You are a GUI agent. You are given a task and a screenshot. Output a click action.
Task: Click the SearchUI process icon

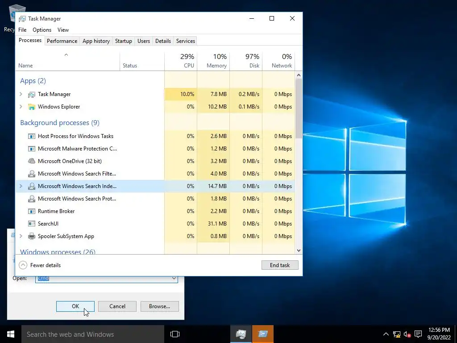[32, 224]
